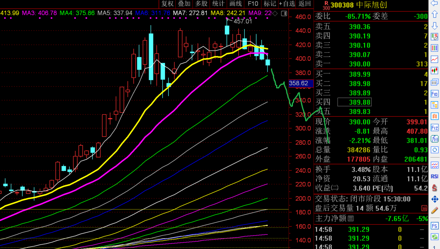This screenshot has height=249, width=440.
Task: Click the F10 company info sidebar icon
Action: [x=435, y=93]
